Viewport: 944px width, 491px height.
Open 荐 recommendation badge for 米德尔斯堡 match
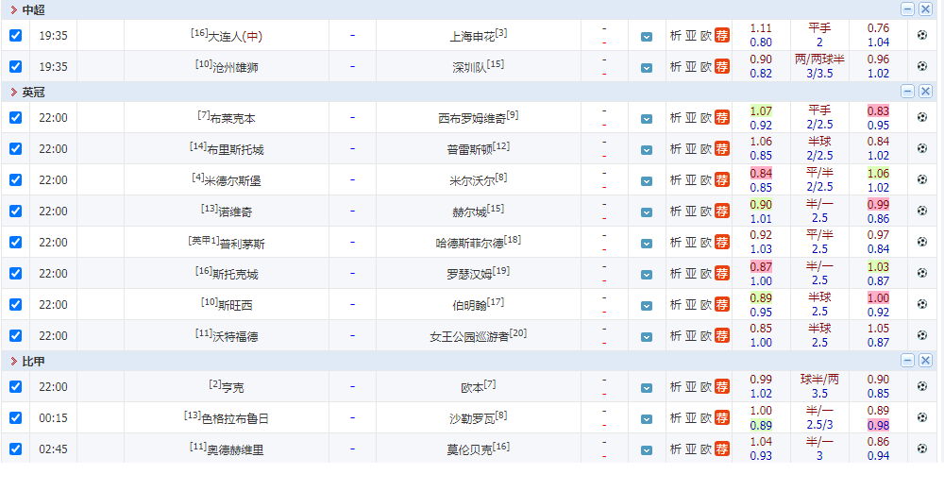pyautogui.click(x=722, y=180)
